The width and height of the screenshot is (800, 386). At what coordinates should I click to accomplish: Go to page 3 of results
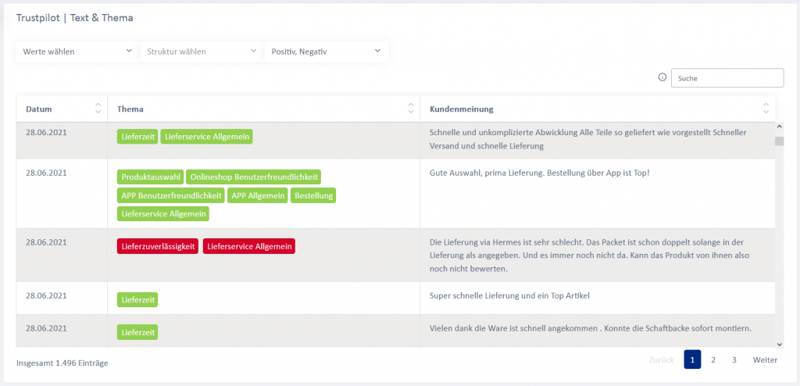click(734, 359)
